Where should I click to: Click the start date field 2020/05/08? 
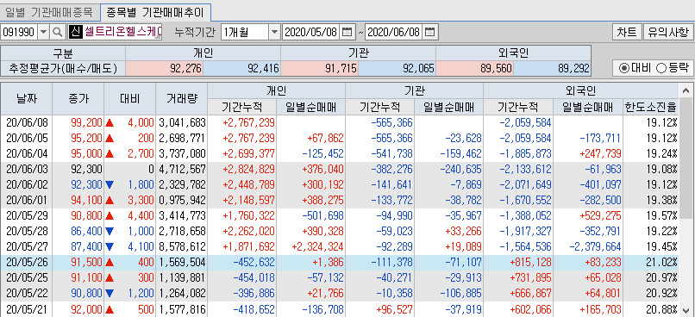pos(310,32)
